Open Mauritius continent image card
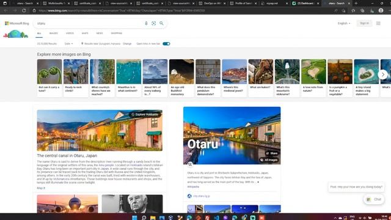 129,78
